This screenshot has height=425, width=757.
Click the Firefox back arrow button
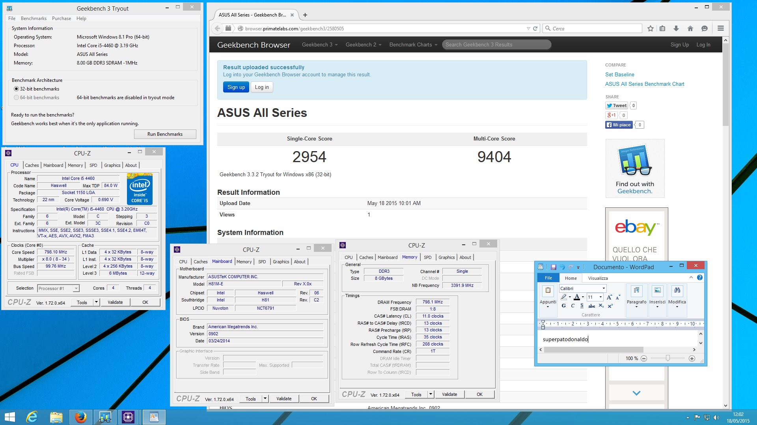[x=217, y=28]
